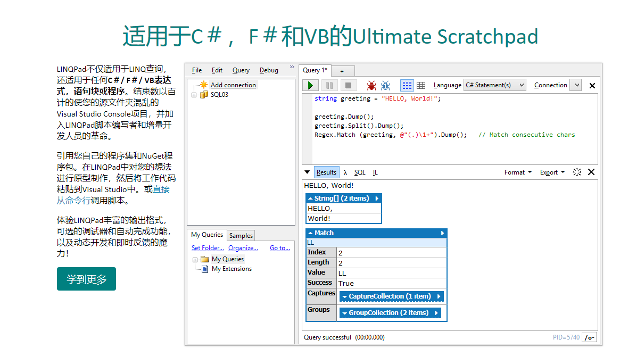Click the Success value True cell
The height and width of the screenshot is (364, 620).
pos(392,283)
